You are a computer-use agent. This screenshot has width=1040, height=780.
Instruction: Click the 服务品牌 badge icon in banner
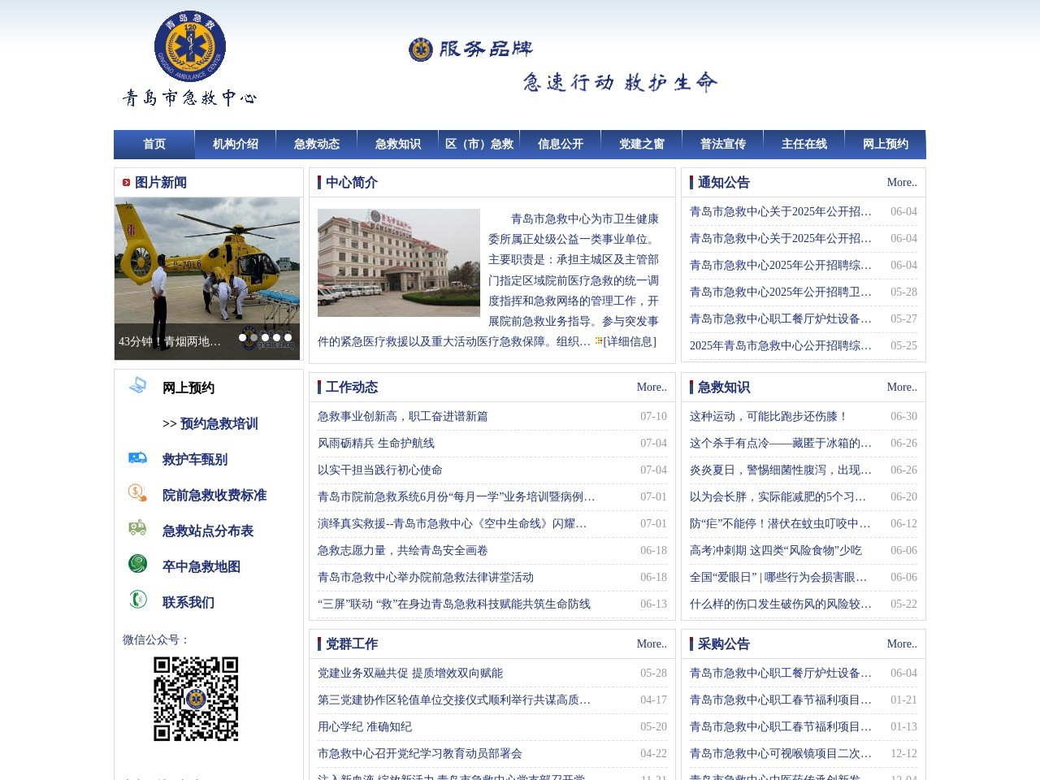tap(420, 50)
